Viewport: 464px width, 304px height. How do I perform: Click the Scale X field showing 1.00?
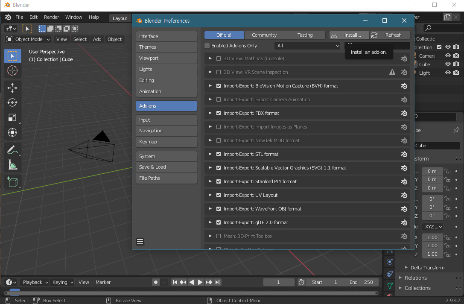pyautogui.click(x=432, y=237)
